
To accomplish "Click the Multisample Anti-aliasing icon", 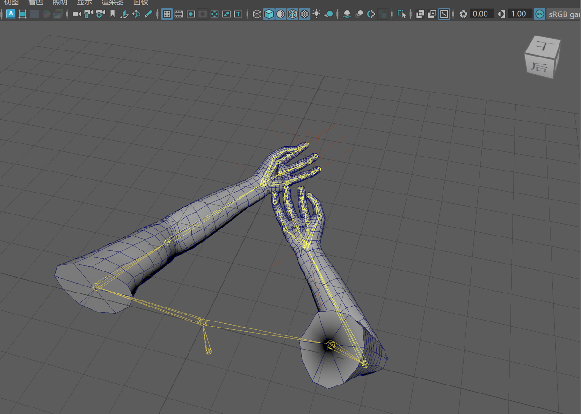I will click(371, 14).
